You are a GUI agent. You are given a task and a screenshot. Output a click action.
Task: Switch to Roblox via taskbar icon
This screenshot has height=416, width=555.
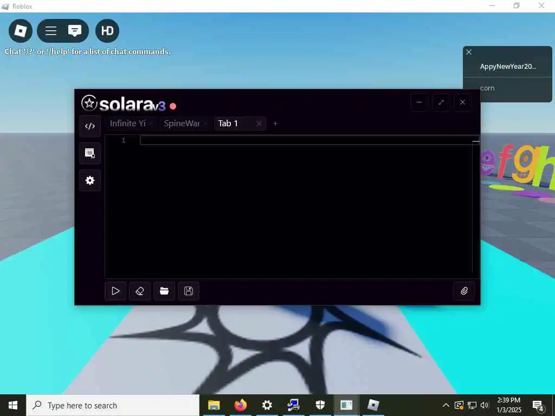373,405
